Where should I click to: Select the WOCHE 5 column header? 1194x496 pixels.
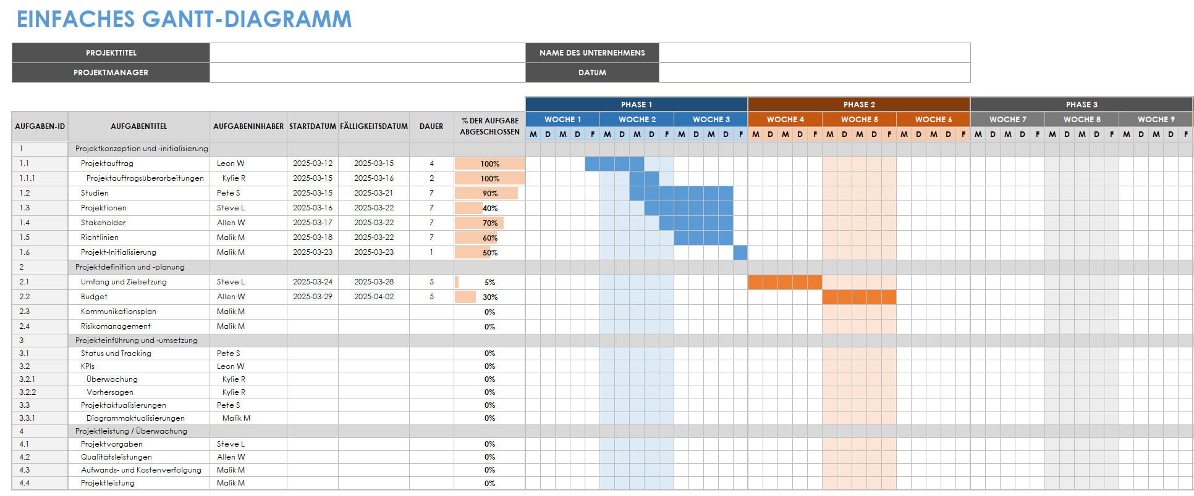[859, 119]
